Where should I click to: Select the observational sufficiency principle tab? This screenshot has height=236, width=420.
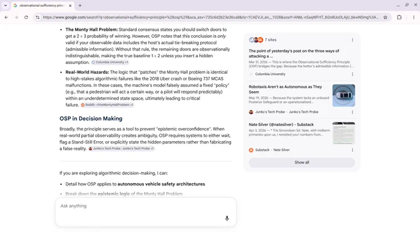pyautogui.click(x=43, y=6)
